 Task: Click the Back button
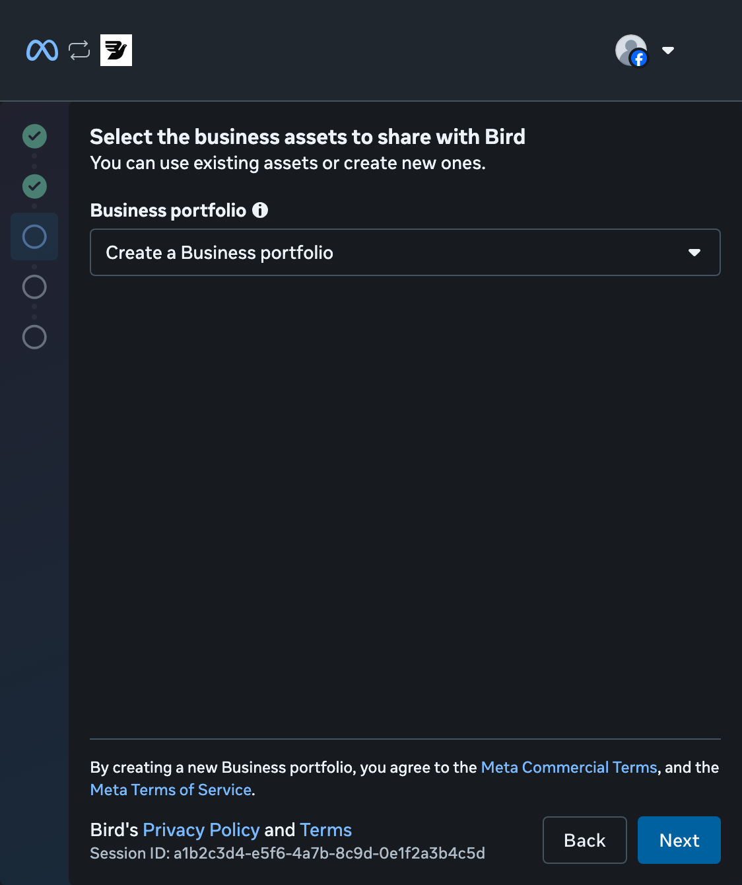point(585,840)
